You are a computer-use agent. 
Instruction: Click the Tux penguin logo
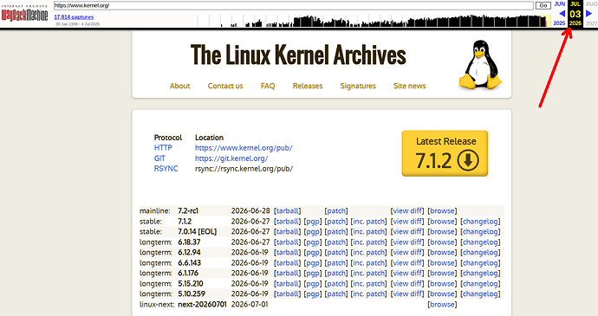point(480,65)
